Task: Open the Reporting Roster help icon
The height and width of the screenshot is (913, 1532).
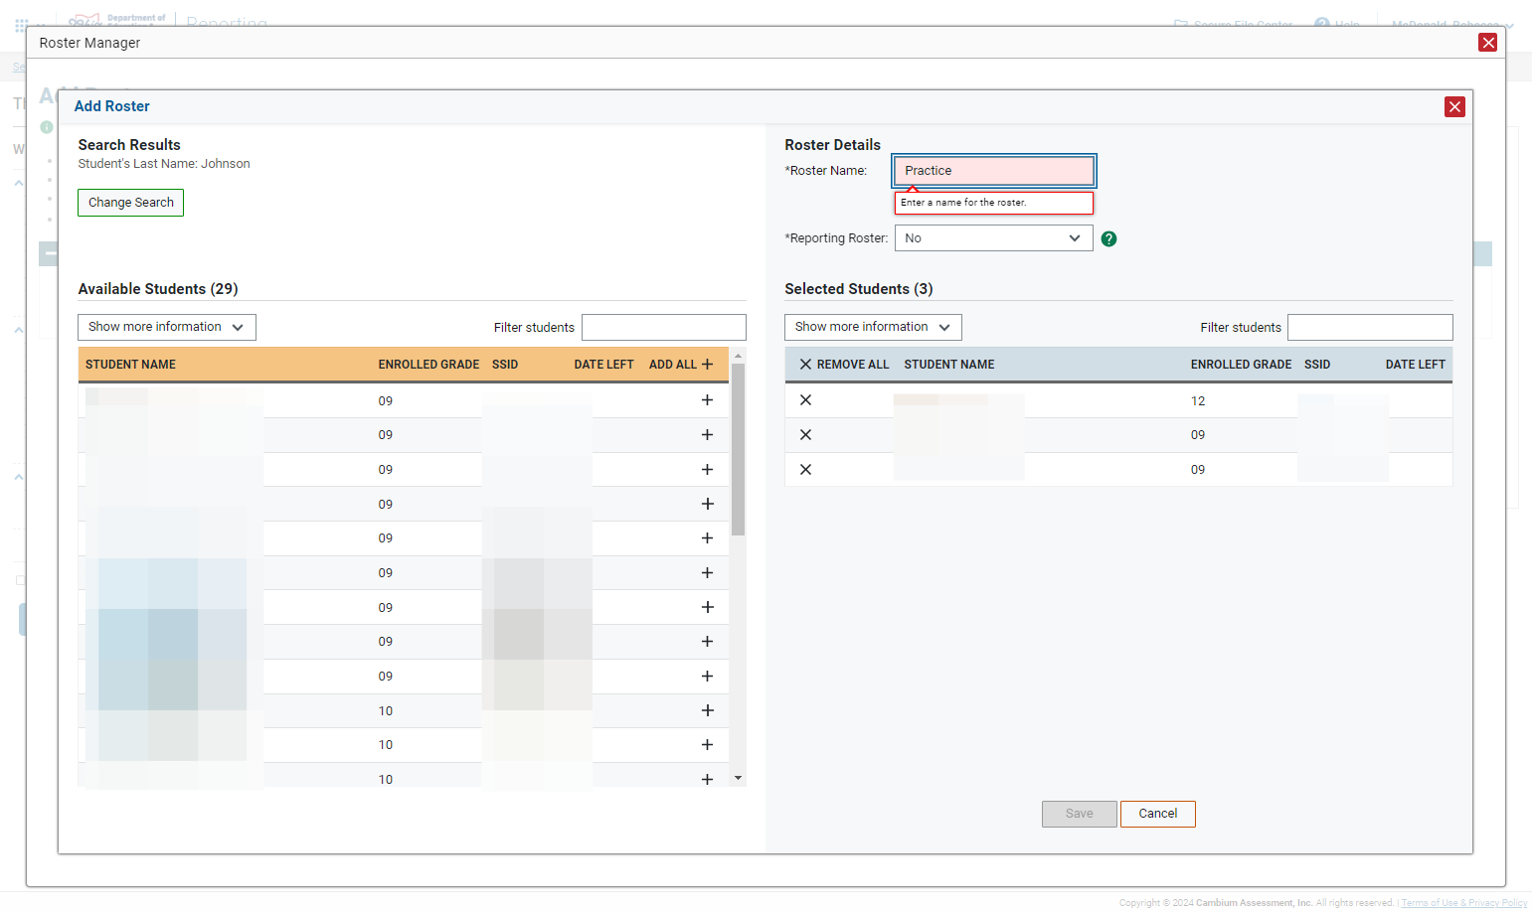Action: (1108, 238)
